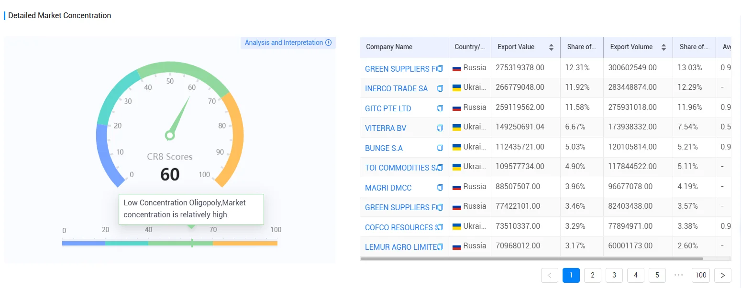Copy the GITC PTE LTD company name
Screen dimensions: 741x288
coord(440,108)
